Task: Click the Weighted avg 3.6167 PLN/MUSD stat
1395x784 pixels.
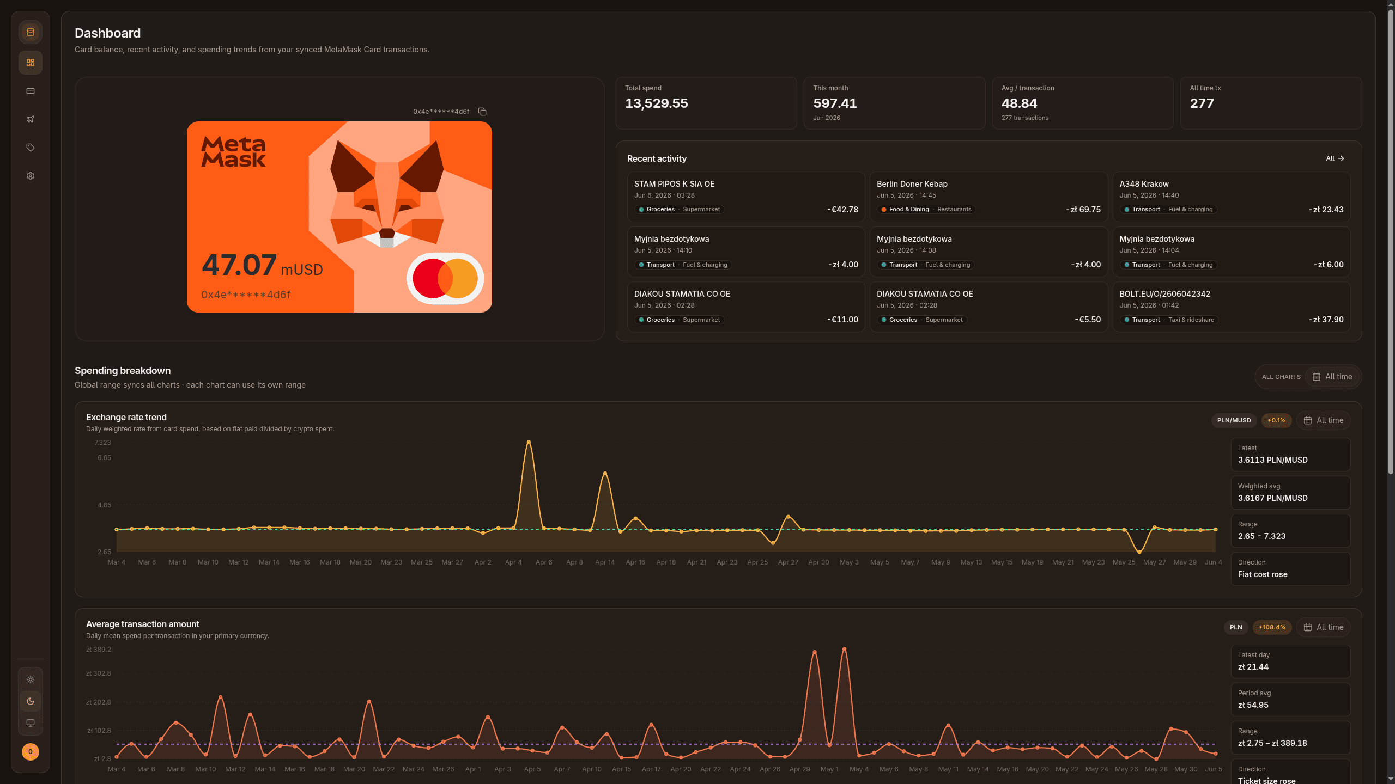Action: click(x=1290, y=493)
